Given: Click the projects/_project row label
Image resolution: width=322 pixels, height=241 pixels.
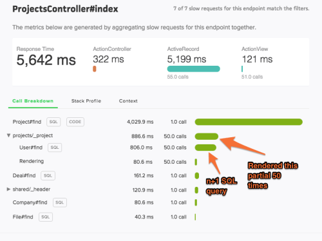Looking at the screenshot, I should pos(33,135).
